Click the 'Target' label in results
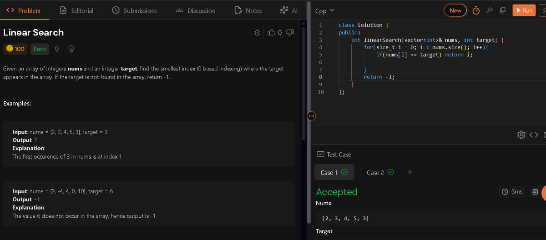This screenshot has width=546, height=240. (324, 231)
